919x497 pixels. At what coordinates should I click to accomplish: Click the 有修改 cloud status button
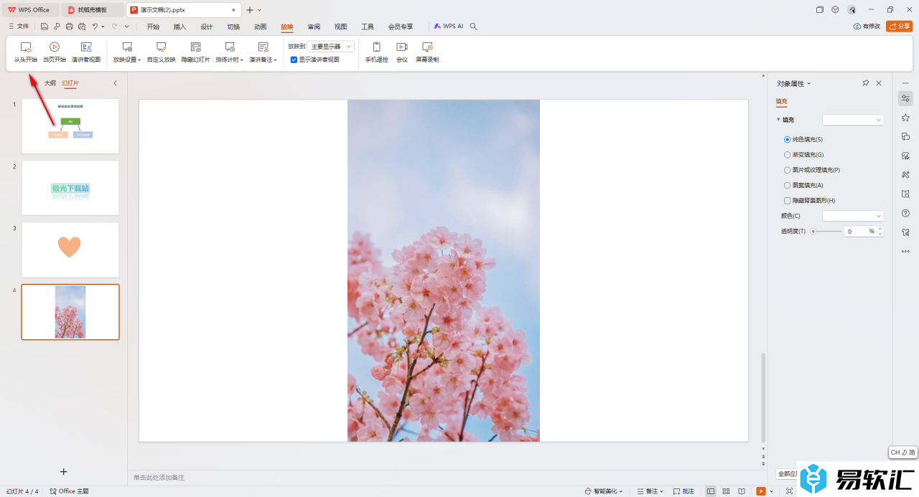click(867, 27)
